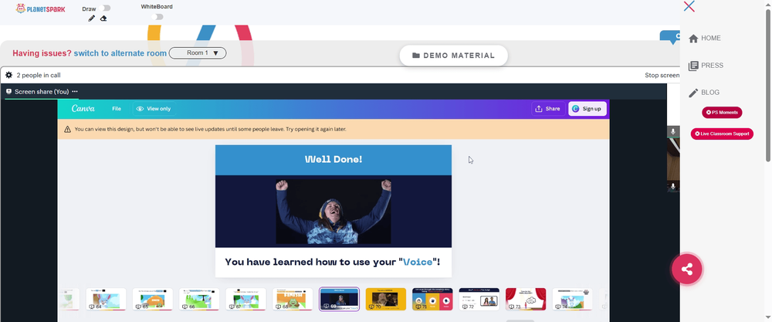
Task: Open BLOG in side menu
Action: pyautogui.click(x=704, y=93)
